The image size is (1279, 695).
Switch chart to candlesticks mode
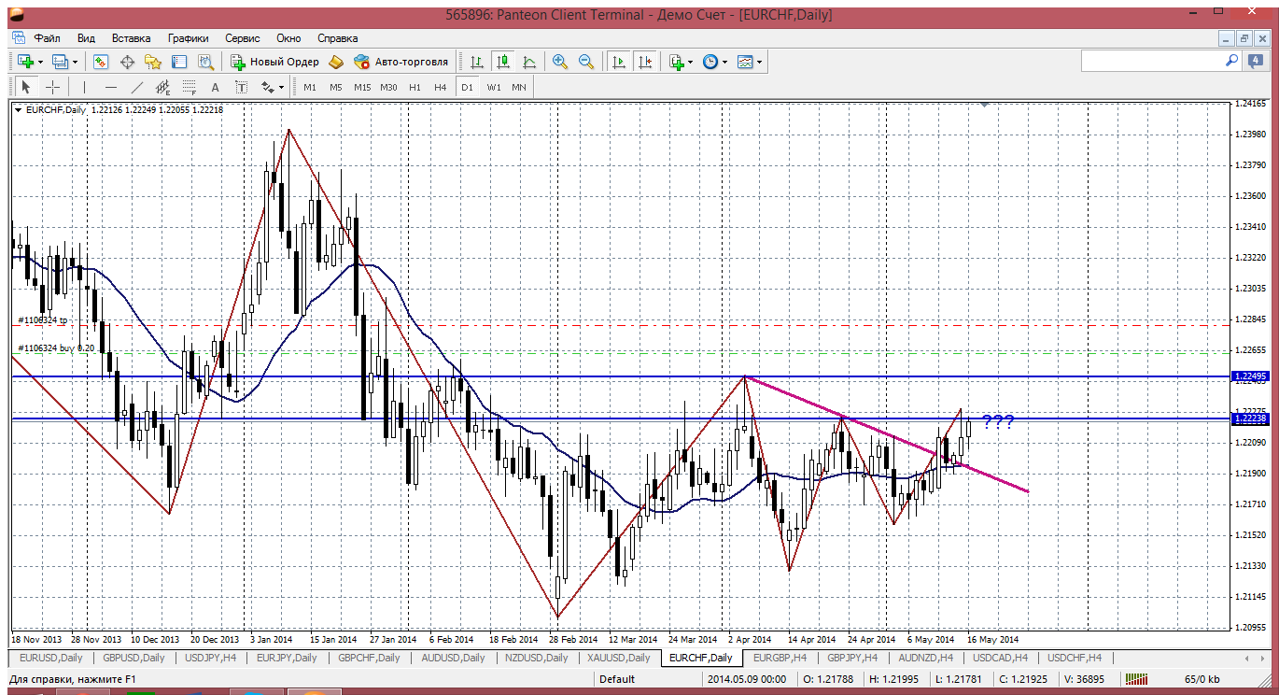[x=503, y=62]
